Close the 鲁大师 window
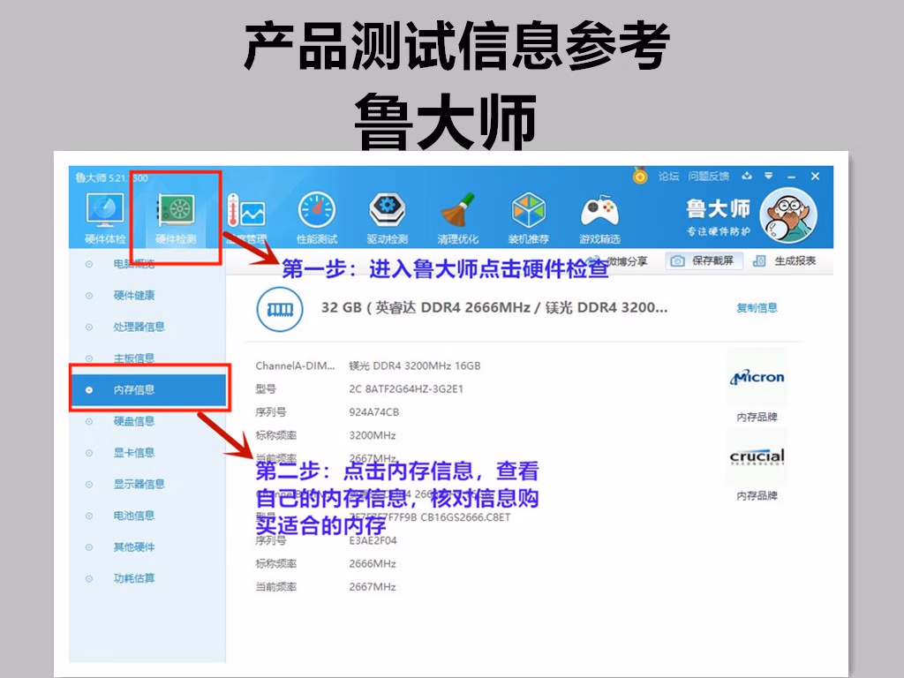 [x=815, y=176]
